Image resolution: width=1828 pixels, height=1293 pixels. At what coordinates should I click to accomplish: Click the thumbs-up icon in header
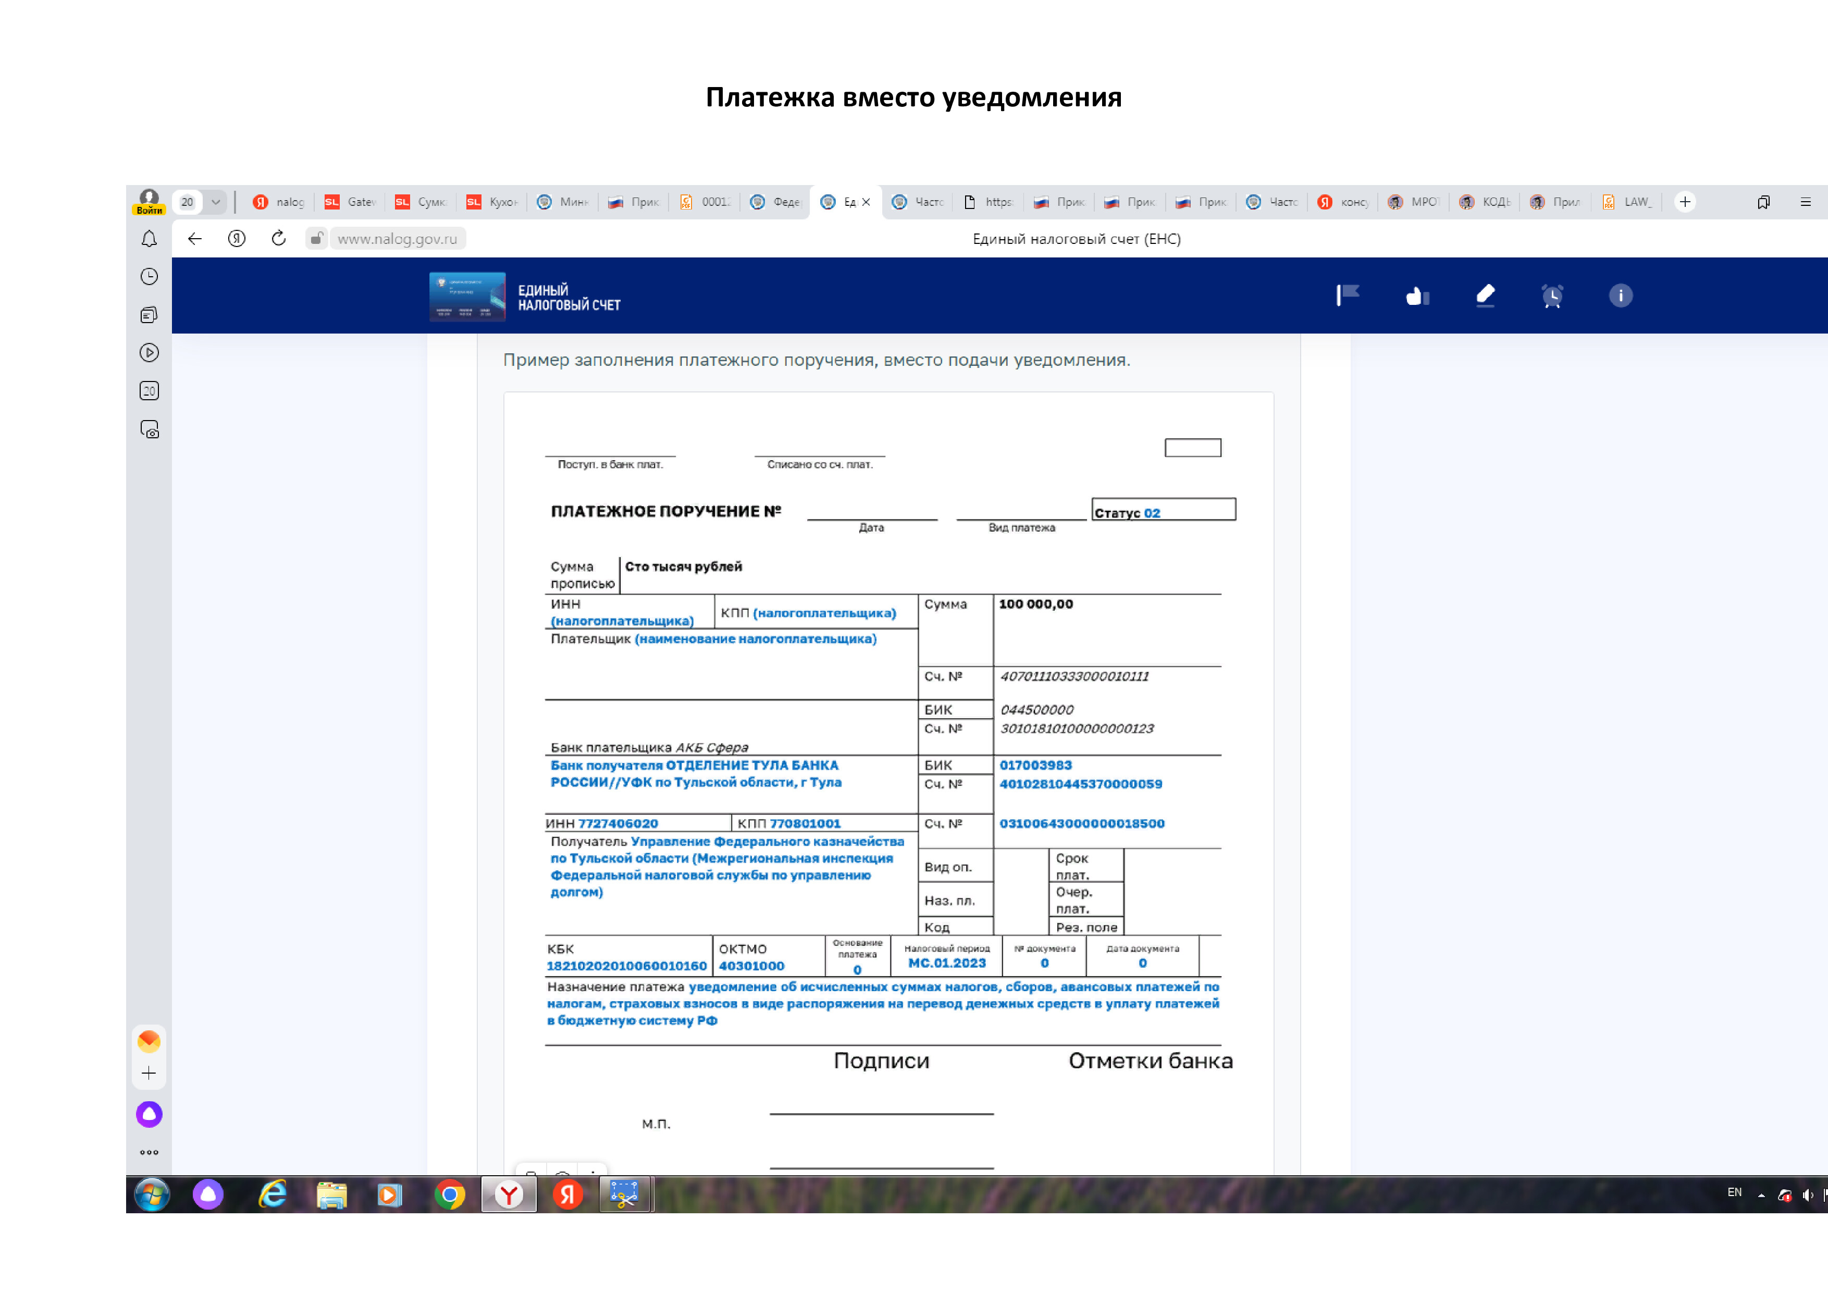coord(1417,295)
